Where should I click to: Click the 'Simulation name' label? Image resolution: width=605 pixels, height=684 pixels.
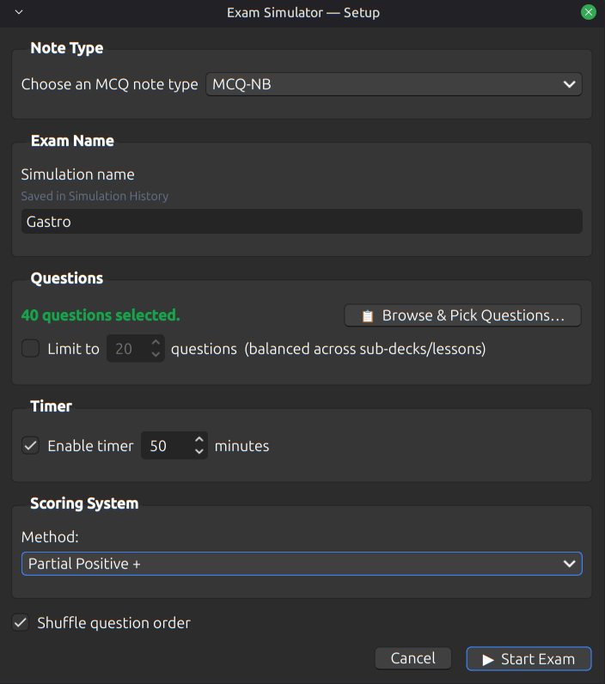tap(77, 174)
